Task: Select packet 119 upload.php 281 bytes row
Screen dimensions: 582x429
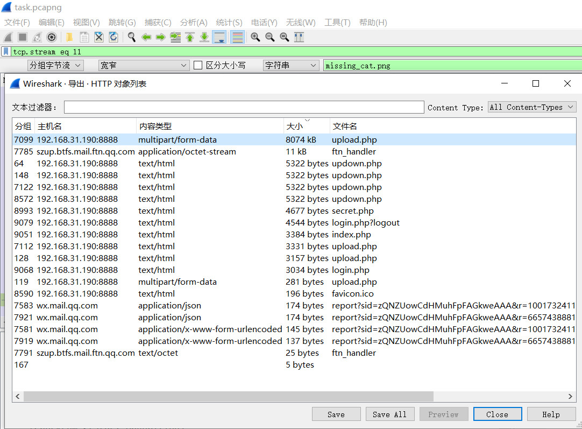Action: (294, 282)
